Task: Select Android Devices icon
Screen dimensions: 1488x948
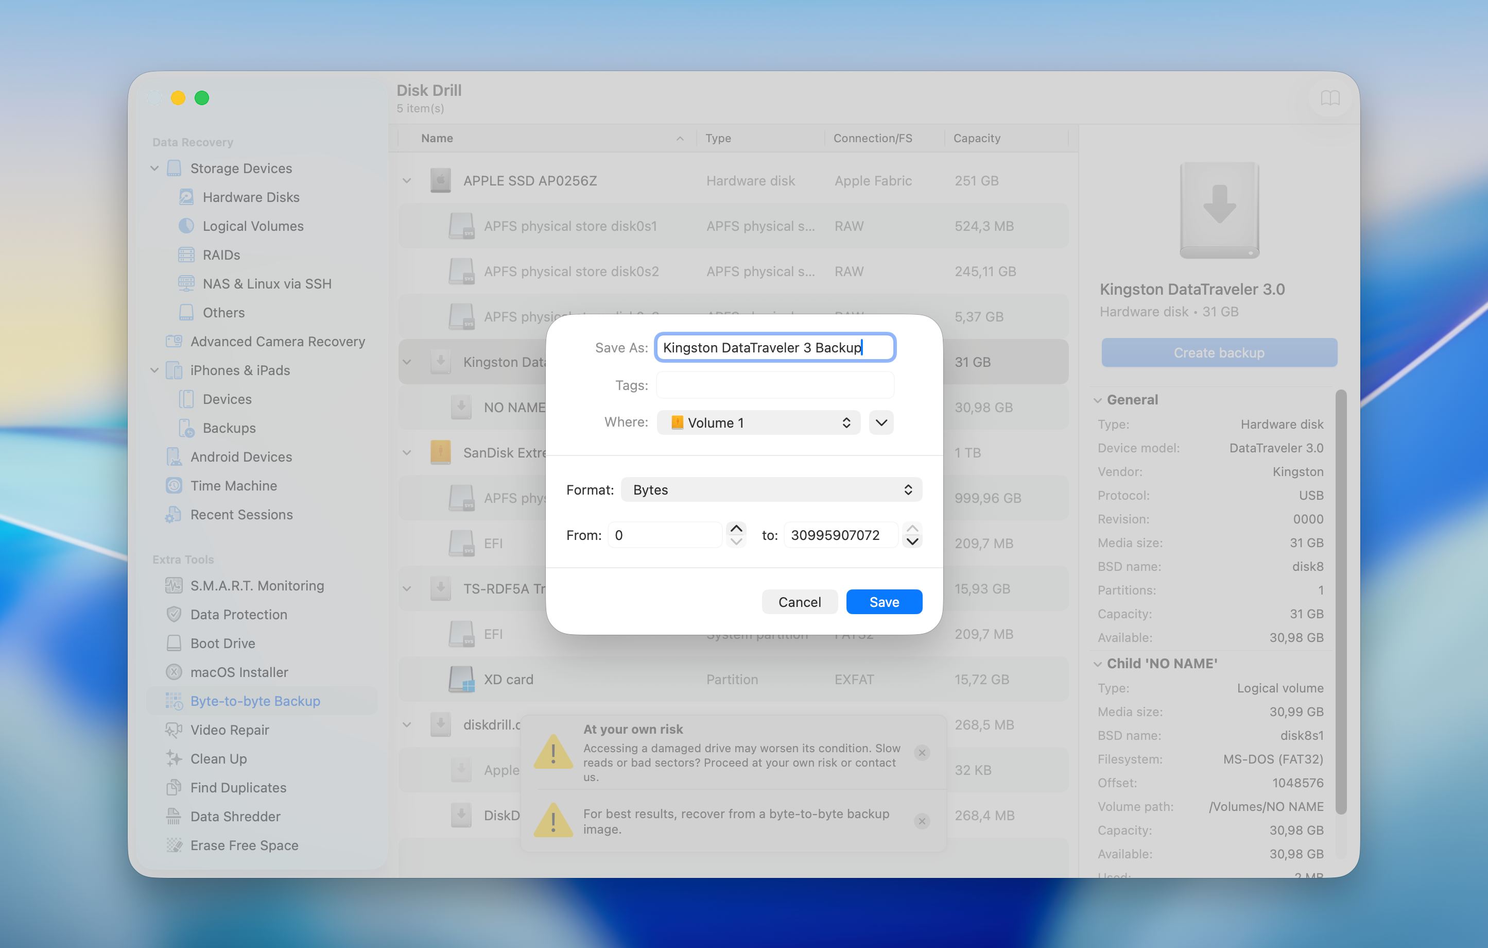Action: (x=174, y=456)
